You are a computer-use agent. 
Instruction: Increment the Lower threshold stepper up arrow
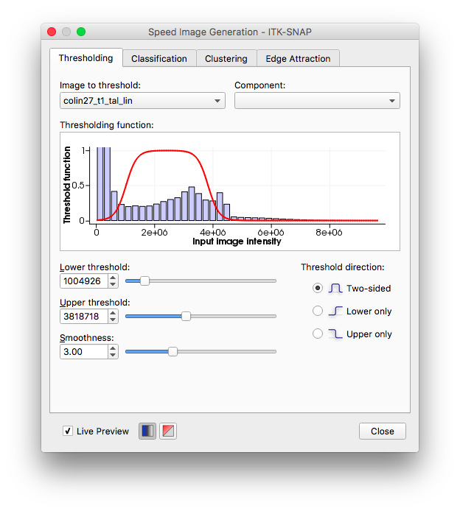click(113, 278)
